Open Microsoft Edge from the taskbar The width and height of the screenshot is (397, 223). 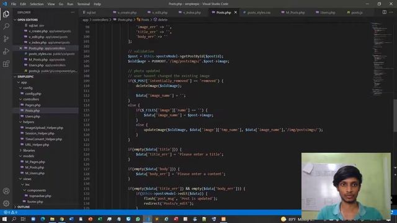[43, 219]
